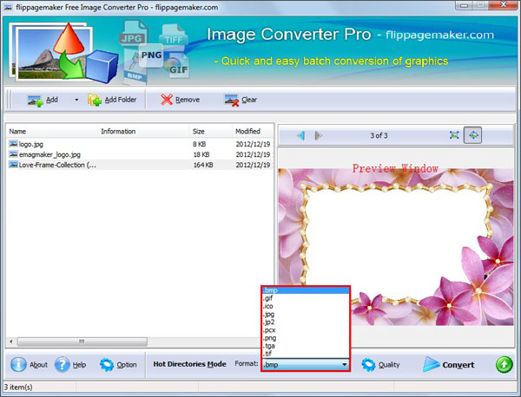This screenshot has width=521, height=397.
Task: Switch to Hot Directories Mode
Action: point(189,364)
